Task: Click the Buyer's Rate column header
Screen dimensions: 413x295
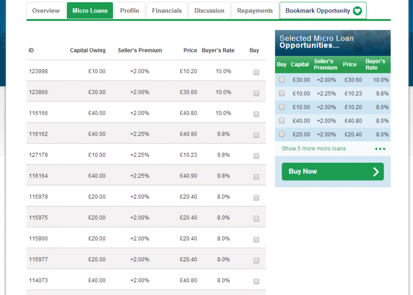Action: 218,50
